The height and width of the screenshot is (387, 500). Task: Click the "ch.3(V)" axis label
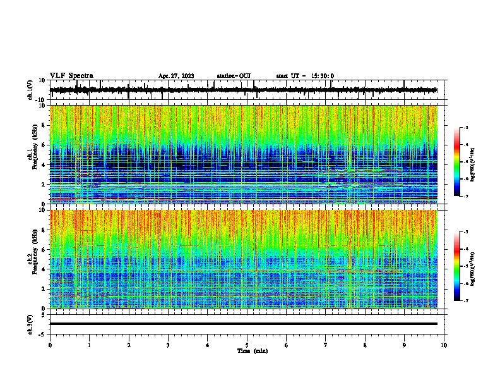tap(30, 324)
